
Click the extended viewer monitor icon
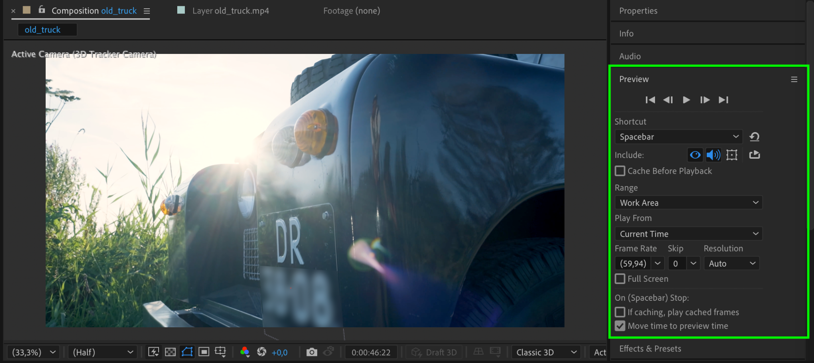tap(495, 352)
